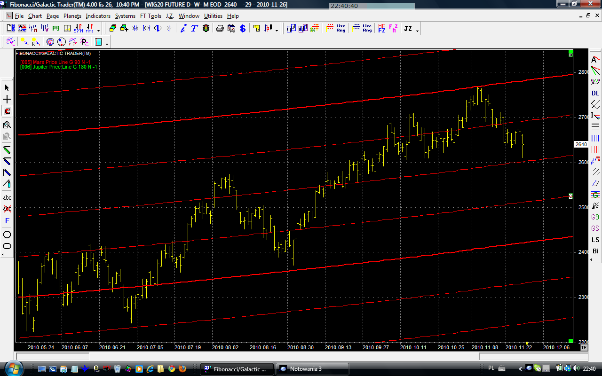The height and width of the screenshot is (376, 602).
Task: Click the Print chart printer icon
Action: pos(220,29)
